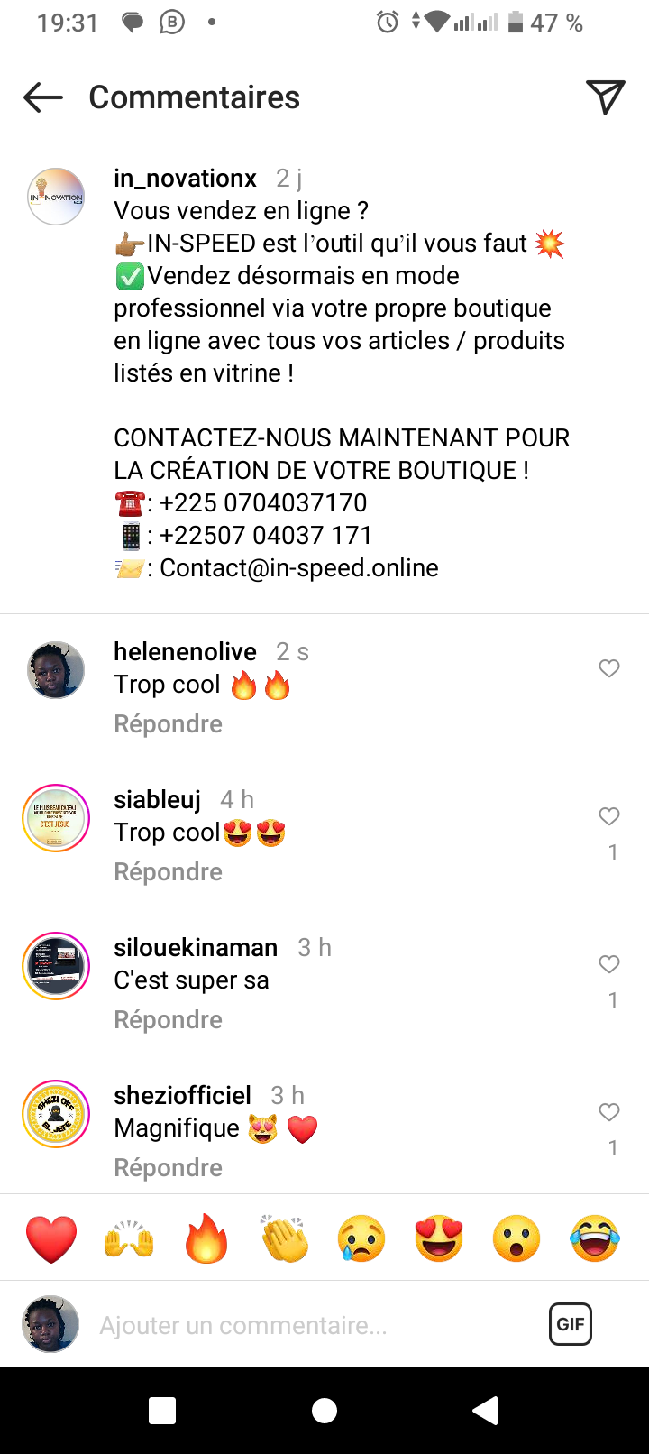The image size is (649, 1454).
Task: Insert the clapping hands emoji reaction
Action: [285, 1238]
